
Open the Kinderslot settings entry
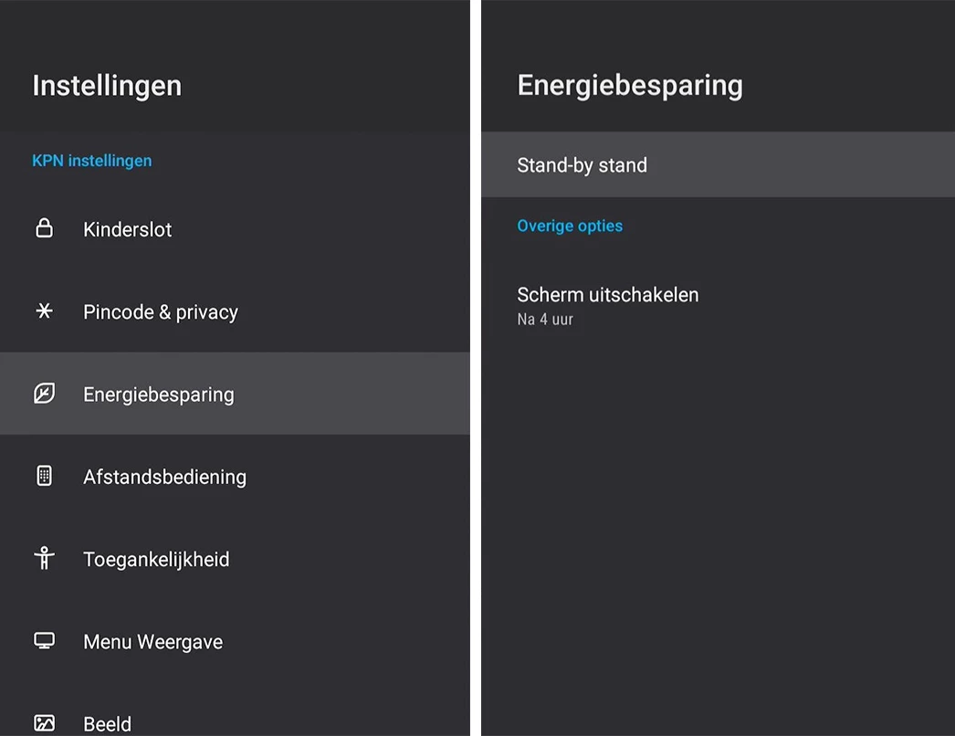(x=128, y=229)
